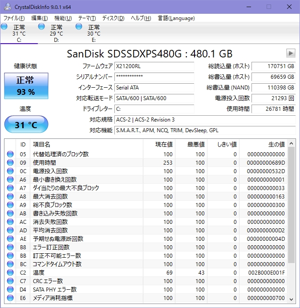Click status orb of attribute C7 row
This screenshot has height=308, width=300.
[x=10, y=281]
